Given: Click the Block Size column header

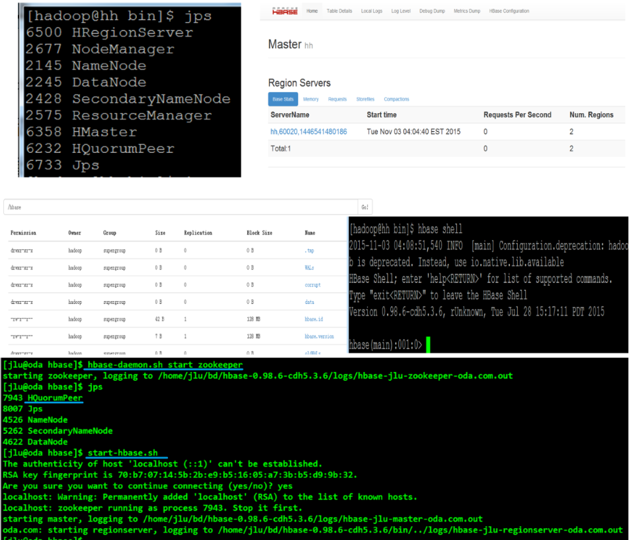Looking at the screenshot, I should [259, 233].
